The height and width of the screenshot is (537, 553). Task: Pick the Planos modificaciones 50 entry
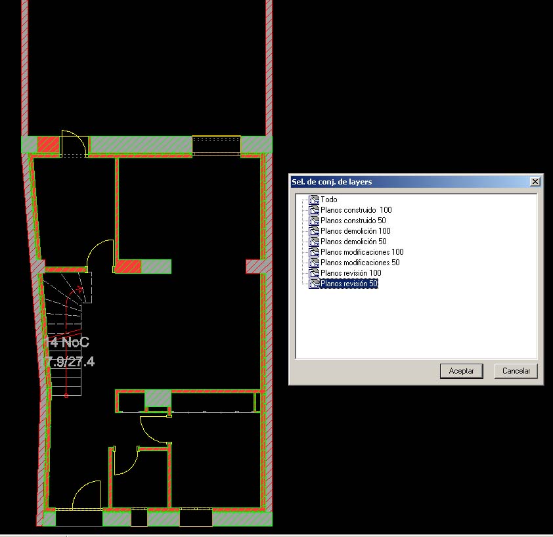click(x=360, y=263)
